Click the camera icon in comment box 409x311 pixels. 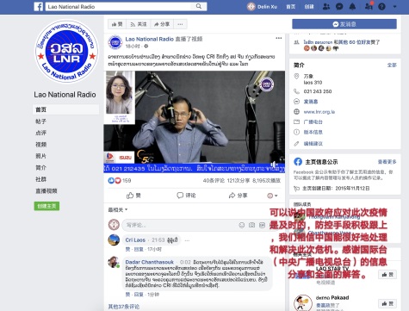[251, 225]
